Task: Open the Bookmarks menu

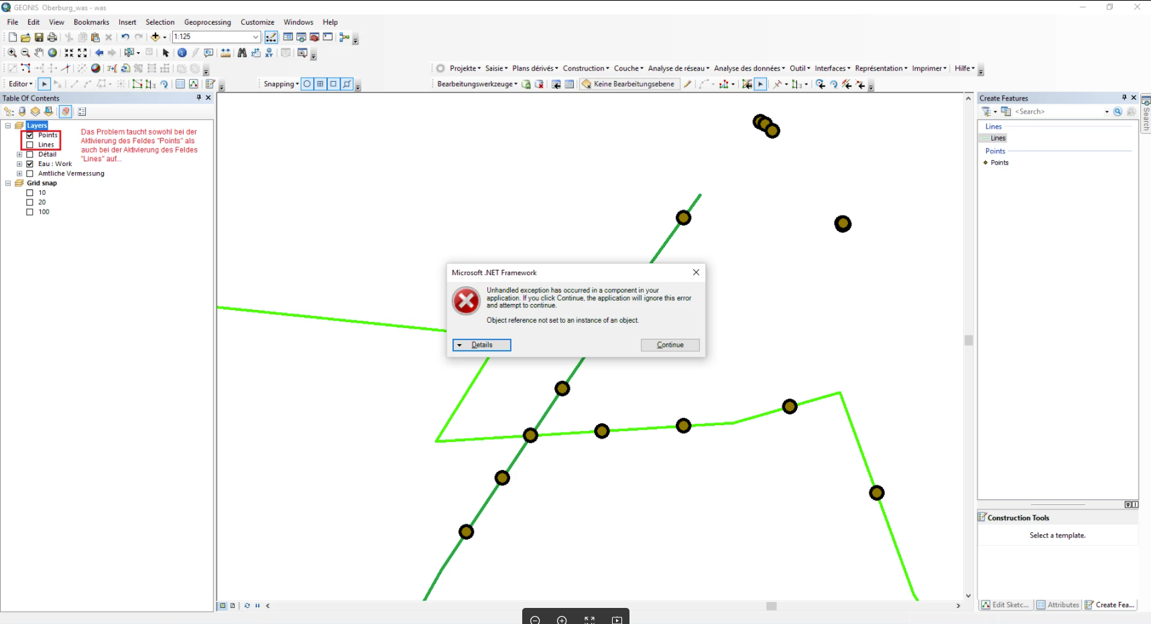Action: tap(91, 22)
